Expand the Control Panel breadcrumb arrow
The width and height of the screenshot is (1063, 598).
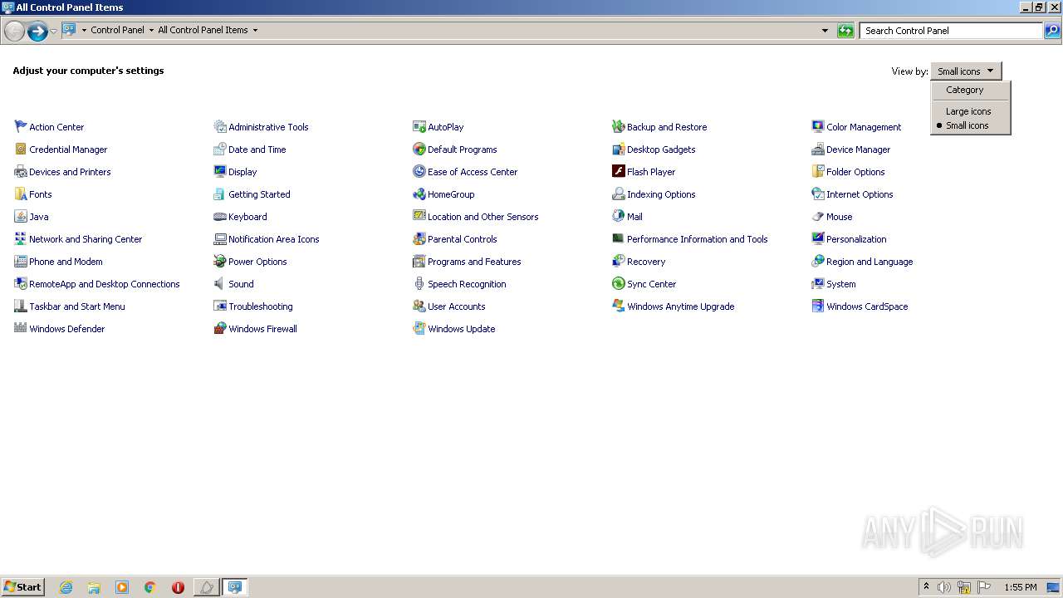(151, 30)
